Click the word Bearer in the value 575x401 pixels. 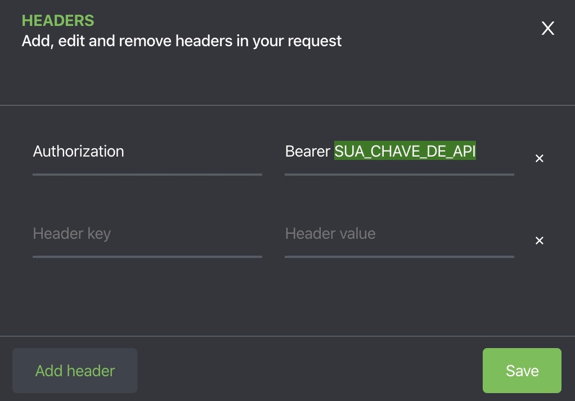tap(307, 152)
